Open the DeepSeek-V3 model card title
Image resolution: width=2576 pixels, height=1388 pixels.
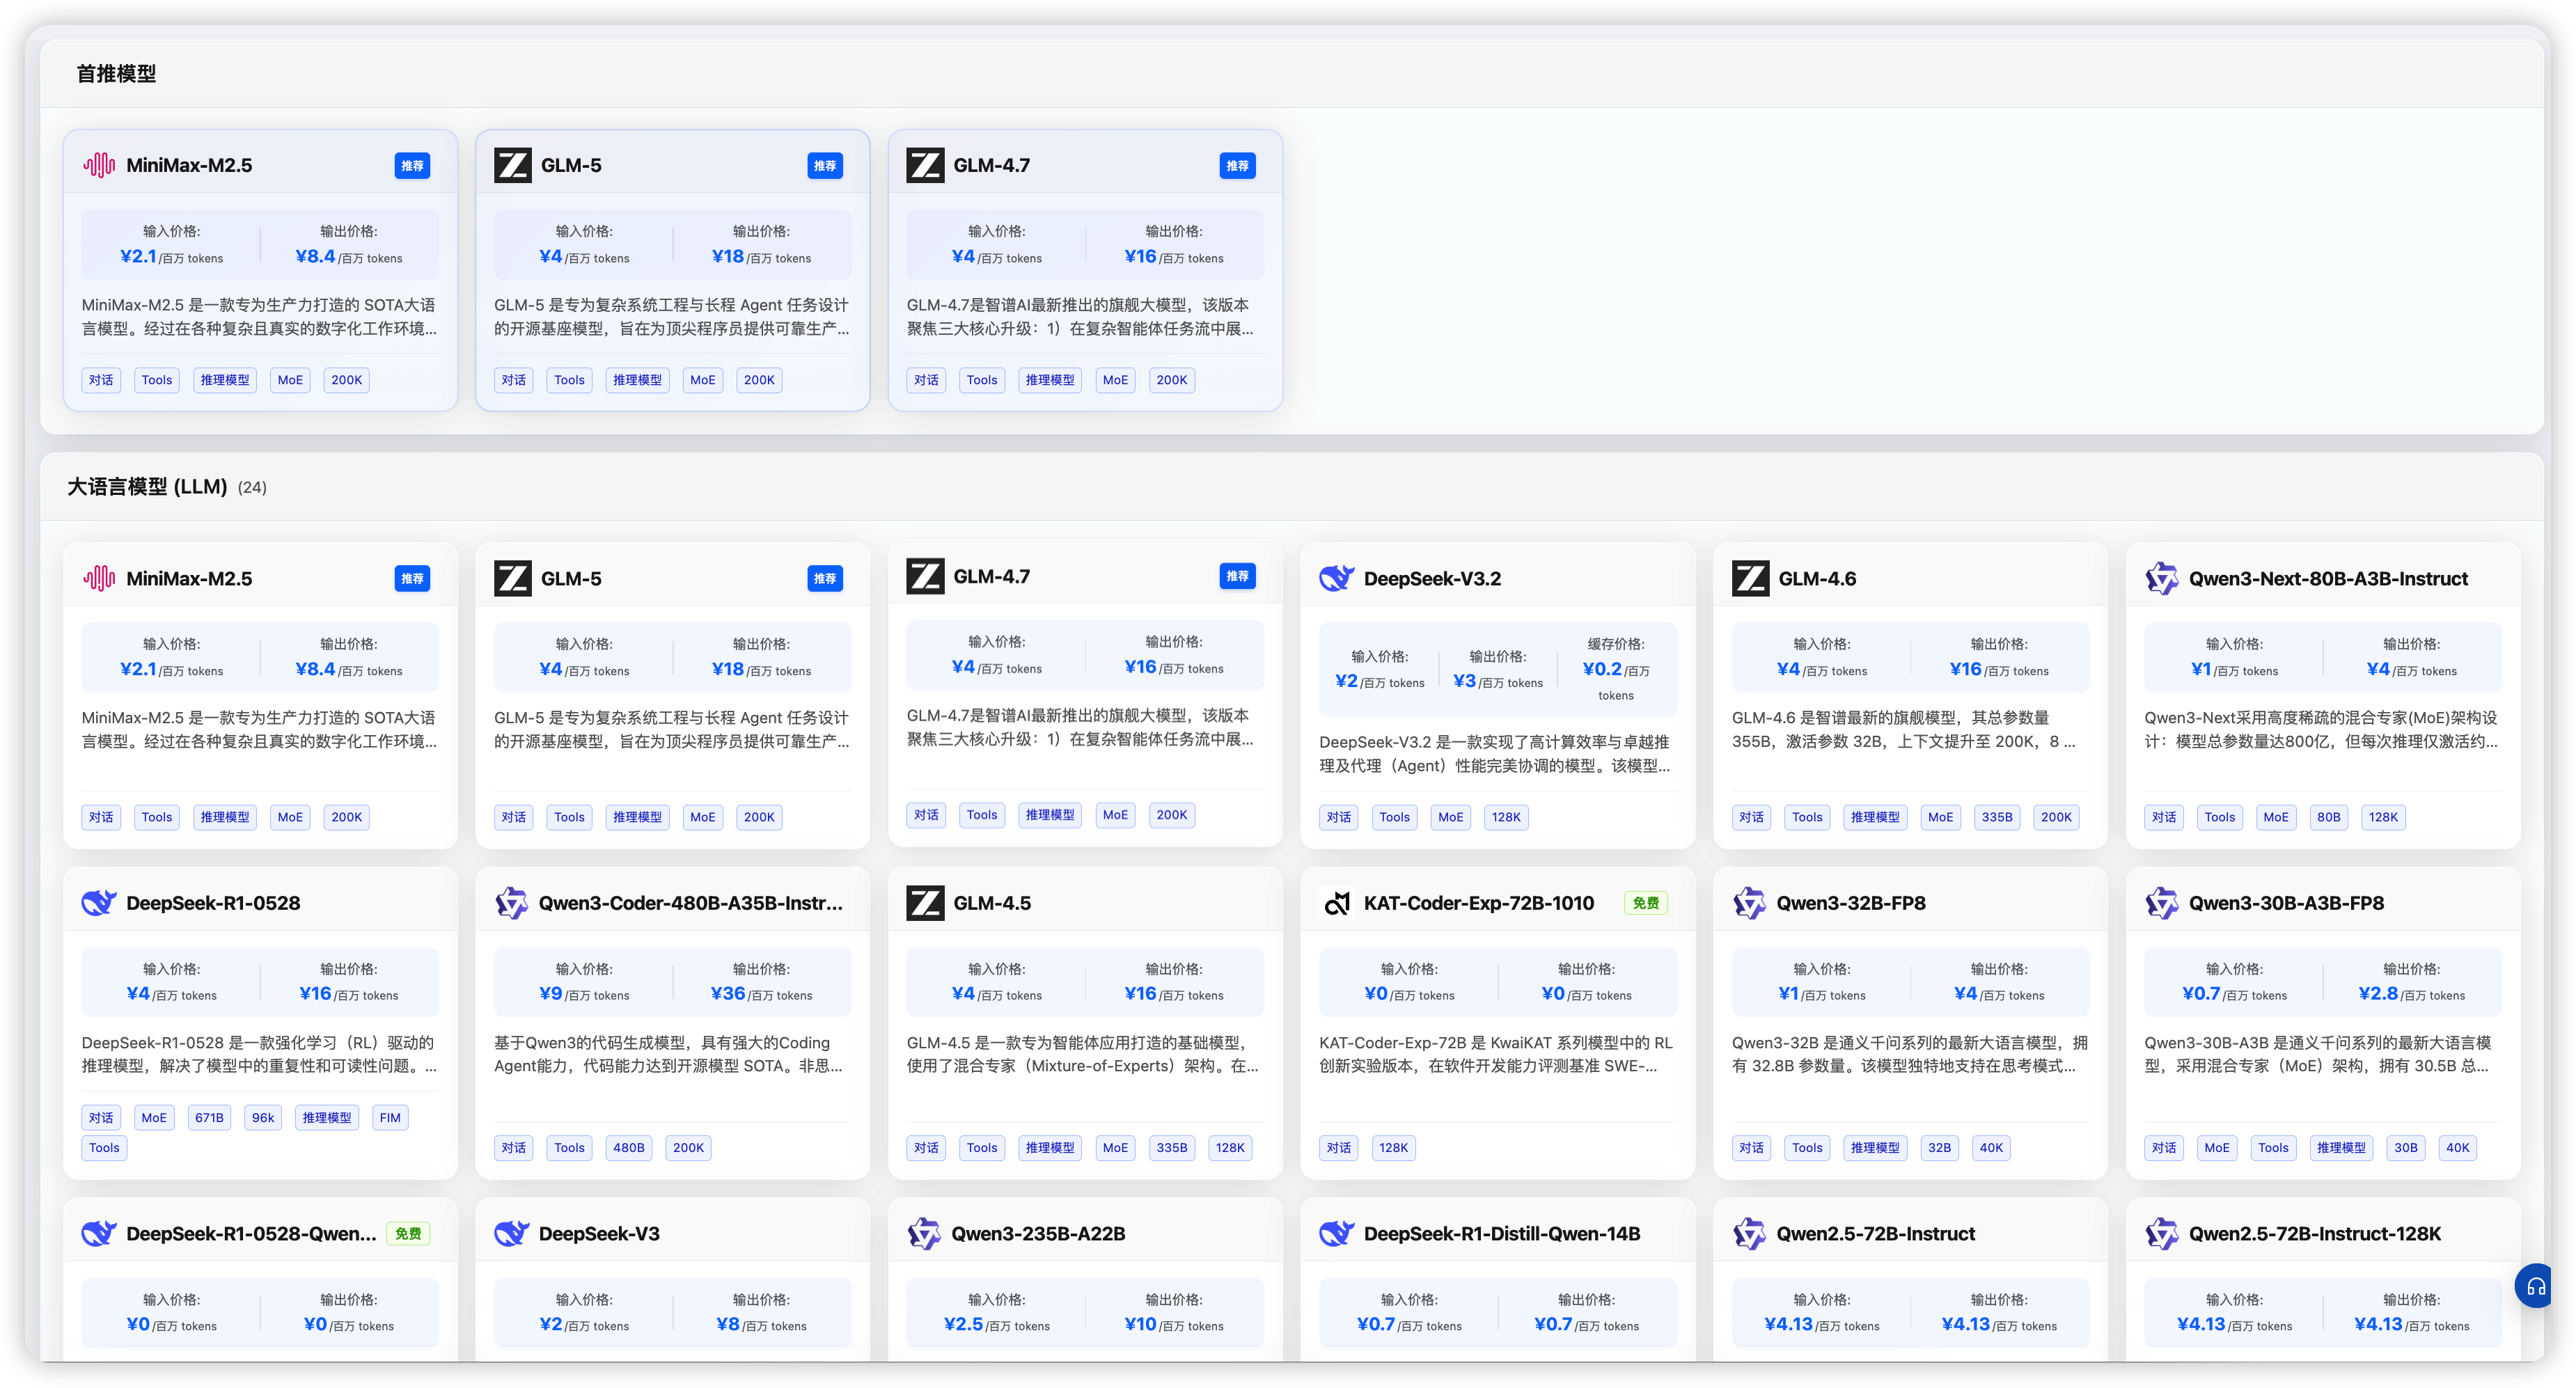(x=599, y=1234)
